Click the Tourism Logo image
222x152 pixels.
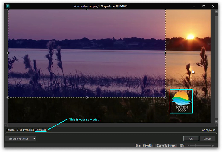point(181,101)
